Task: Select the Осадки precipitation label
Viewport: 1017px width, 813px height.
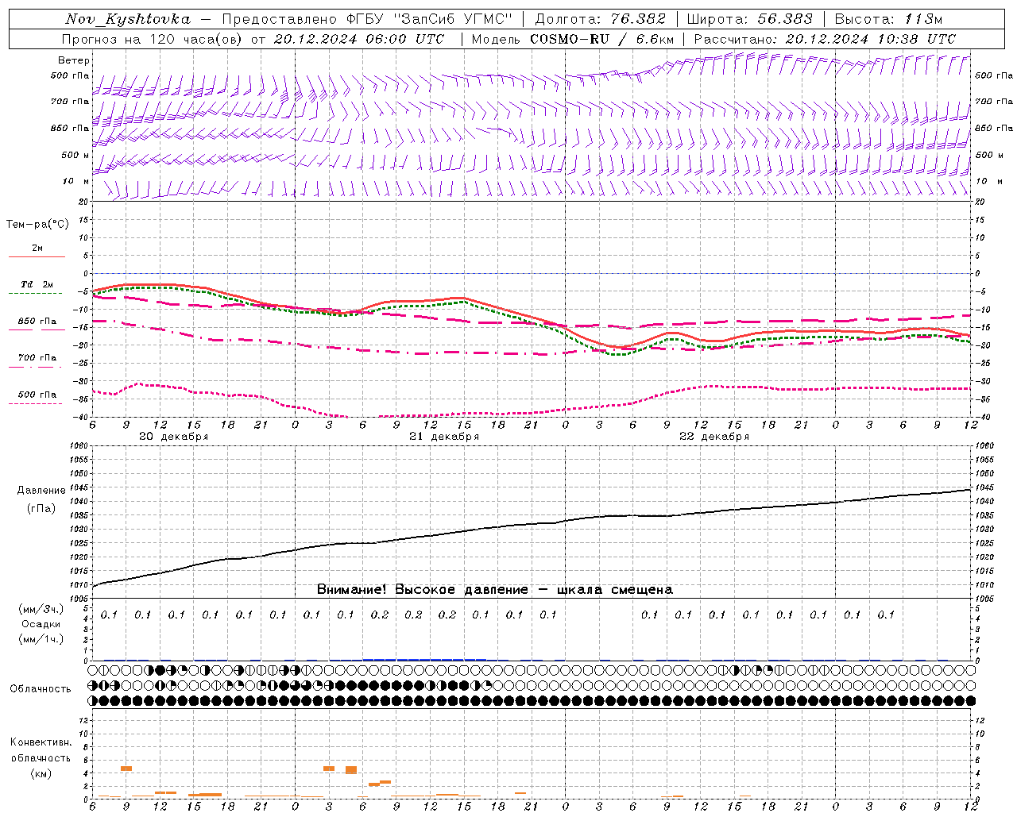Action: (41, 624)
